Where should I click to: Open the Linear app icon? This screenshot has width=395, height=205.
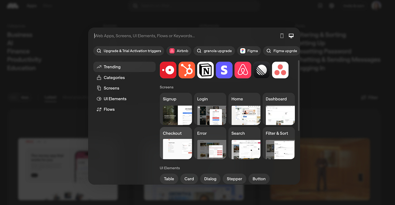pyautogui.click(x=262, y=70)
